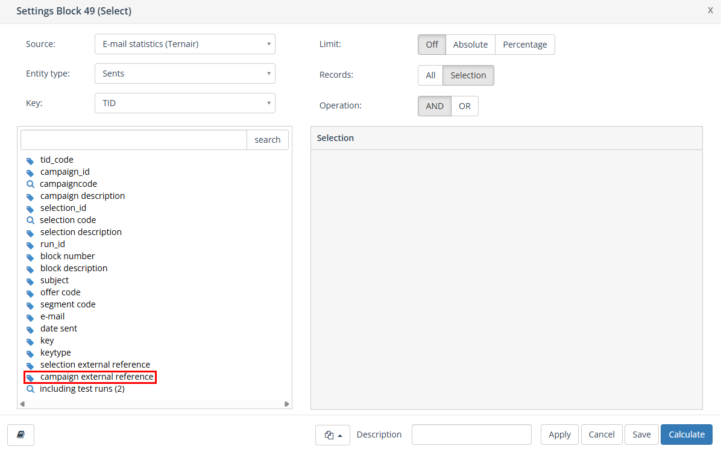This screenshot has height=455, width=721.
Task: Set Limit to Off
Action: pos(432,45)
